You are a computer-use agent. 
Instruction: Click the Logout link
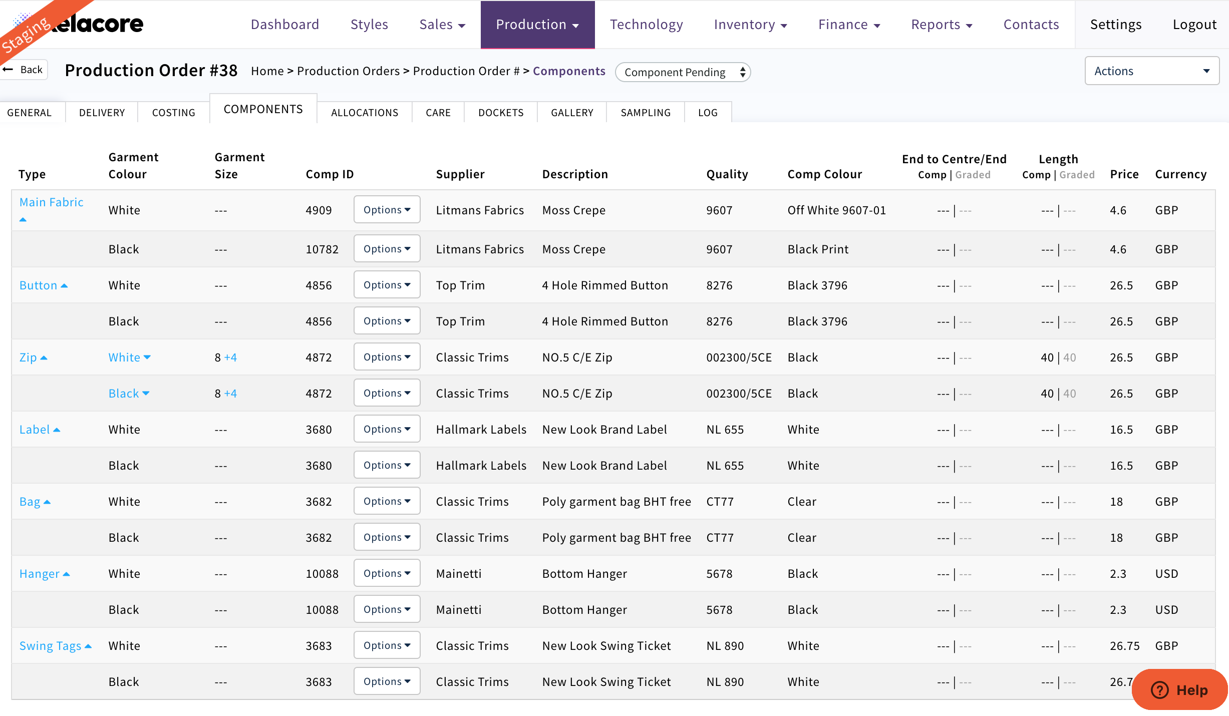pos(1194,25)
